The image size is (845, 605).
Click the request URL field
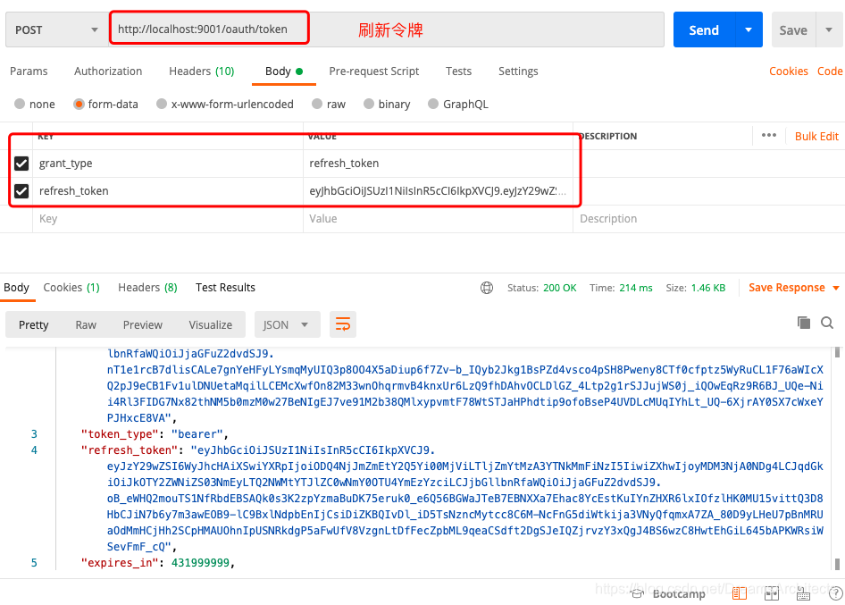point(386,29)
